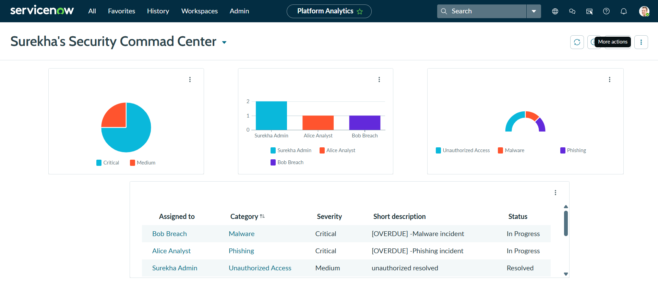Toggle the Phishing series in donut legend

[x=573, y=150]
